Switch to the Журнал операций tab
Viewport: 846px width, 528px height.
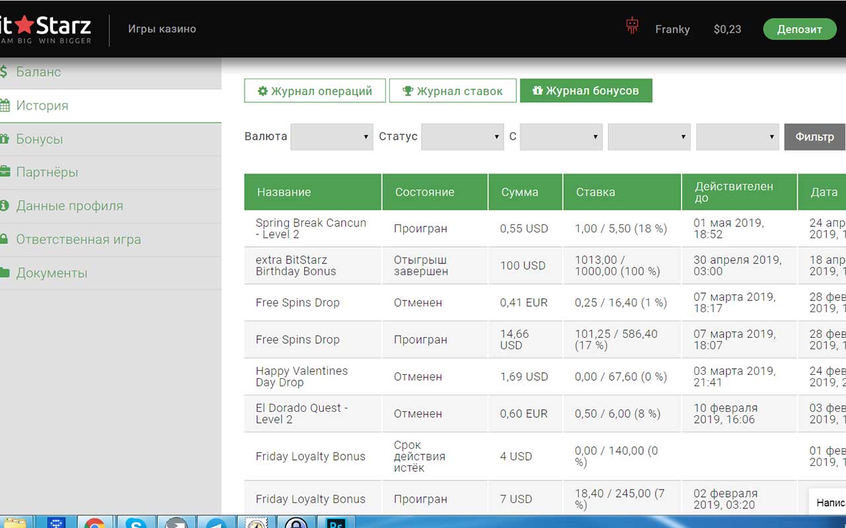[x=315, y=91]
